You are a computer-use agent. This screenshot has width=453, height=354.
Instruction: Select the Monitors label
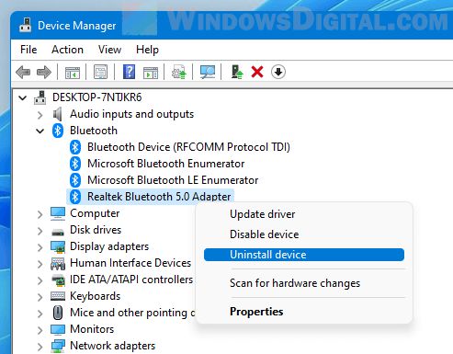[92, 329]
